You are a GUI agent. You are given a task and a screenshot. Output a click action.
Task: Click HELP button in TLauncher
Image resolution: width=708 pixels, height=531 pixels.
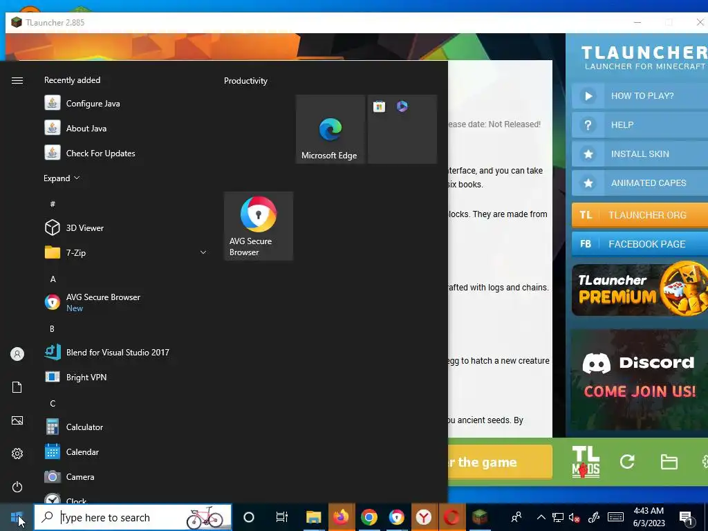640,124
